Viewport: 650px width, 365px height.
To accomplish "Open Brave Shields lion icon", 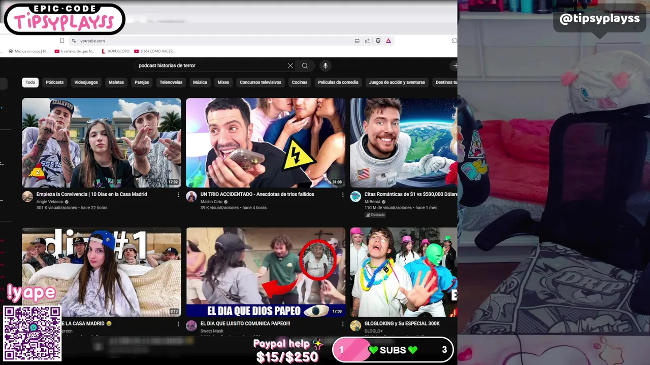I will coord(378,41).
